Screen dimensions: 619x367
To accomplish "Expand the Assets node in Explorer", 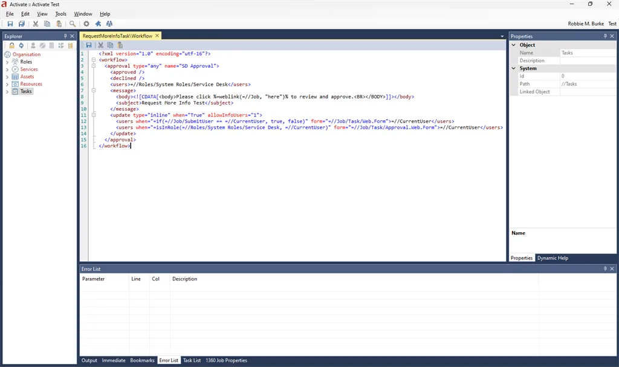I will click(x=7, y=77).
